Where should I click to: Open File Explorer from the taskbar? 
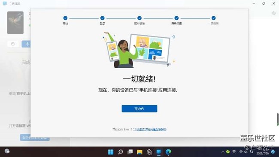[x=139, y=152]
